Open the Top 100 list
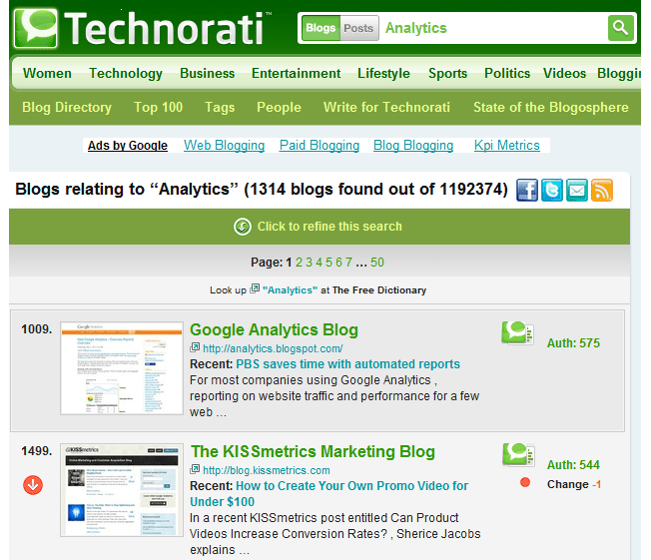Image resolution: width=651 pixels, height=560 pixels. (x=158, y=108)
